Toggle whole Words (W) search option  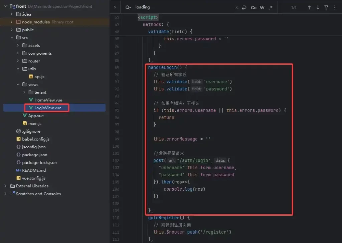(x=262, y=7)
